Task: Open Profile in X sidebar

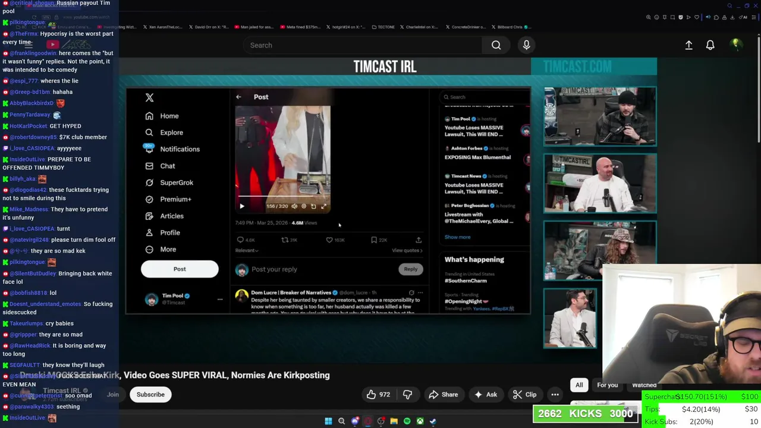Action: [x=163, y=232]
